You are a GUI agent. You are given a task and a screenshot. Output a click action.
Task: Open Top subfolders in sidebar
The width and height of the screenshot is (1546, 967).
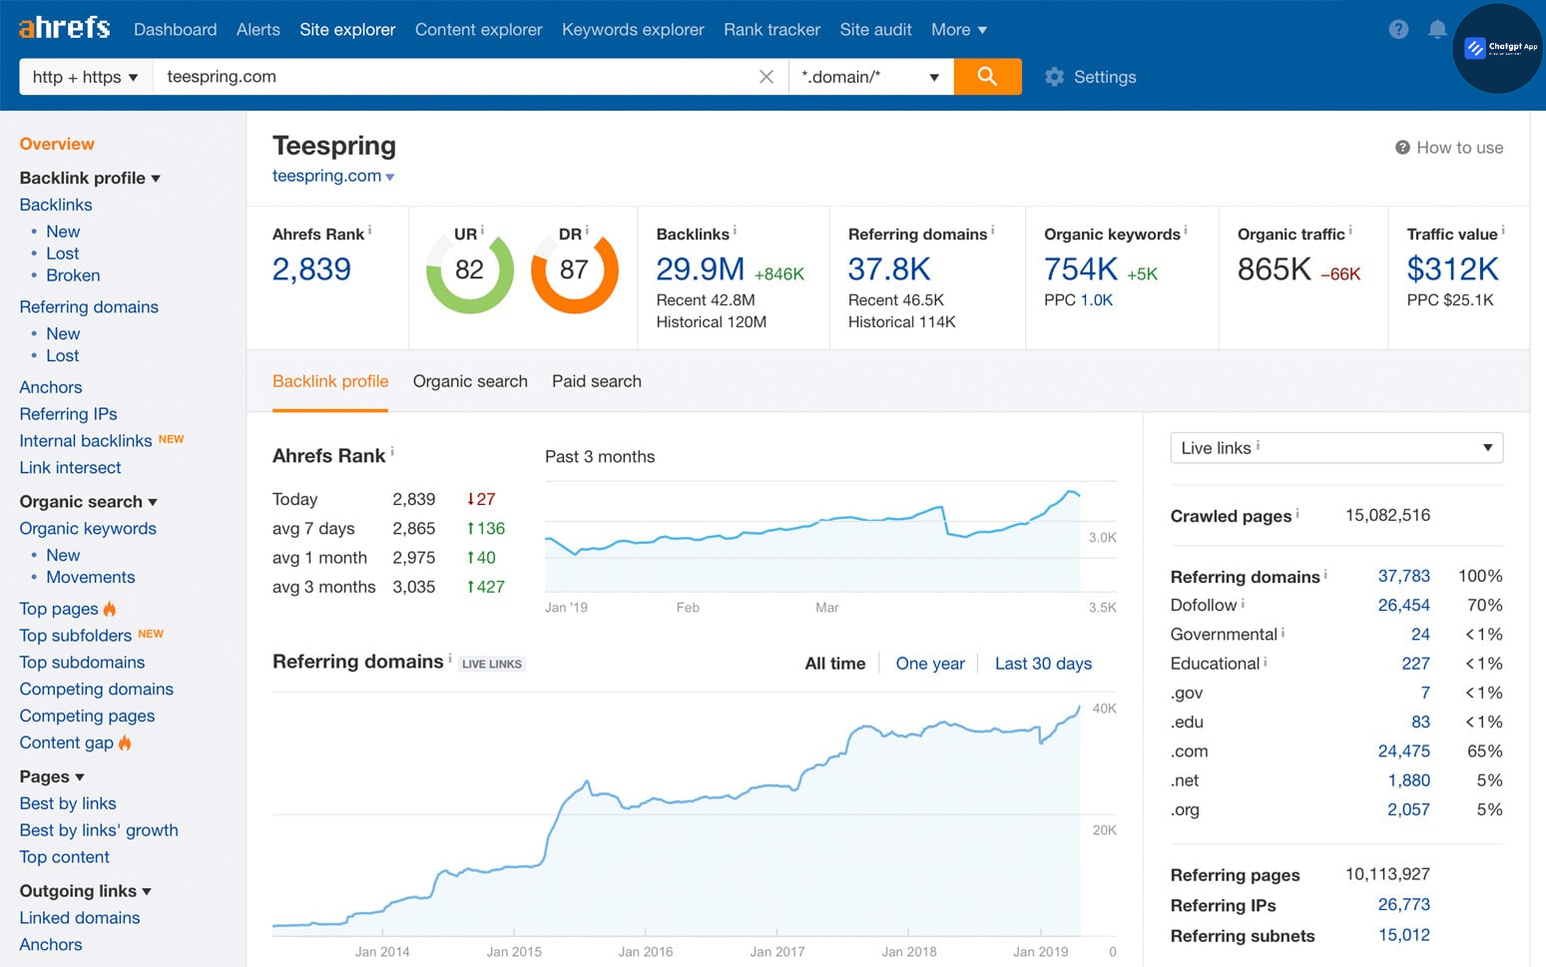(x=76, y=636)
